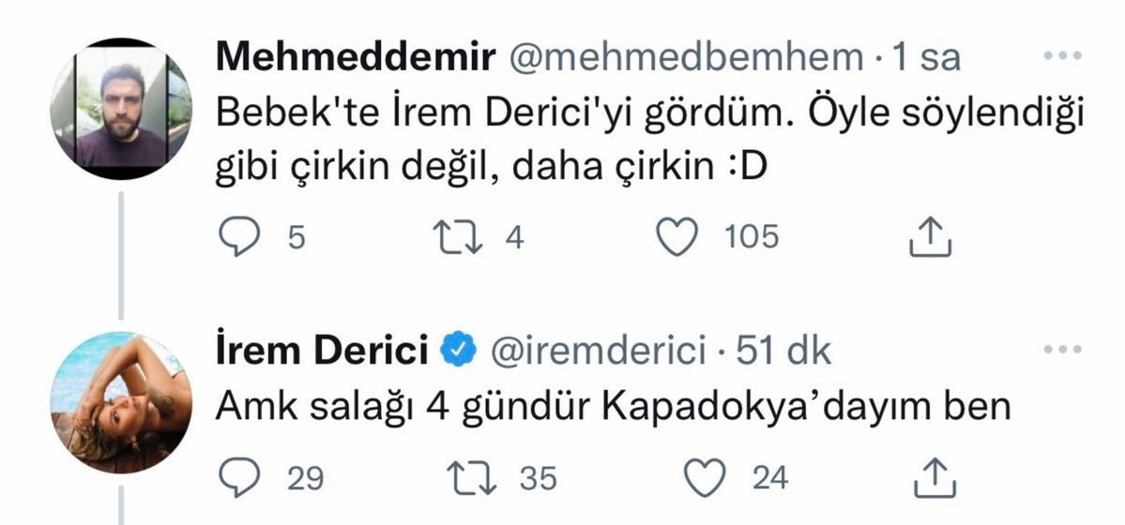Click the @mehmedbemhem handle
Viewport: 1125px width, 525px height.
click(x=686, y=58)
